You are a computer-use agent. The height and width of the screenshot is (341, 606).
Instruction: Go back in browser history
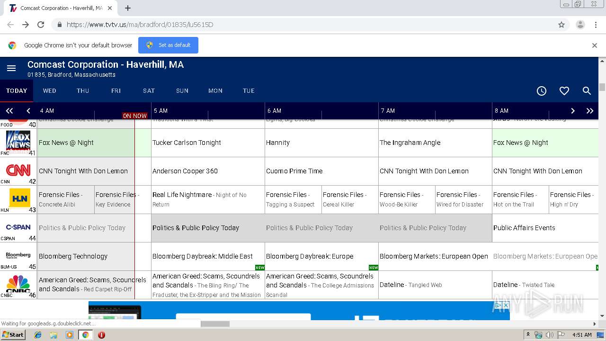pyautogui.click(x=10, y=25)
